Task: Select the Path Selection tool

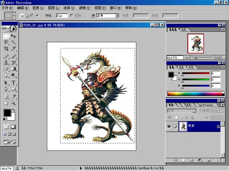Action: (6, 83)
